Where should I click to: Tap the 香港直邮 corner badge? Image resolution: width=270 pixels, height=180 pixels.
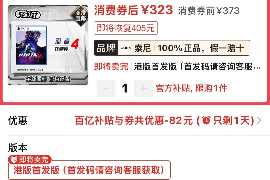click(x=80, y=16)
